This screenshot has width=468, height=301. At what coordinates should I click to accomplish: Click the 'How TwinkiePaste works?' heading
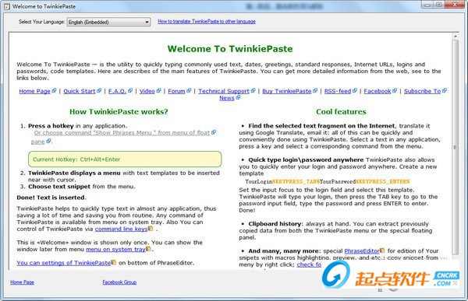[119, 112]
